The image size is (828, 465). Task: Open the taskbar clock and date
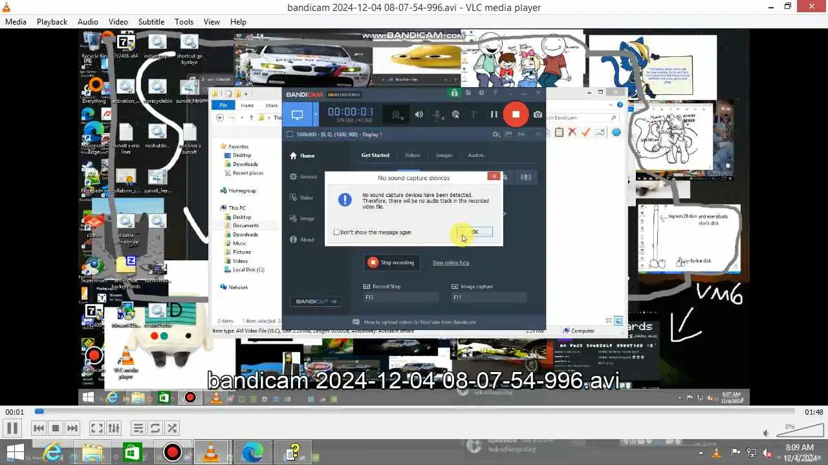click(799, 453)
